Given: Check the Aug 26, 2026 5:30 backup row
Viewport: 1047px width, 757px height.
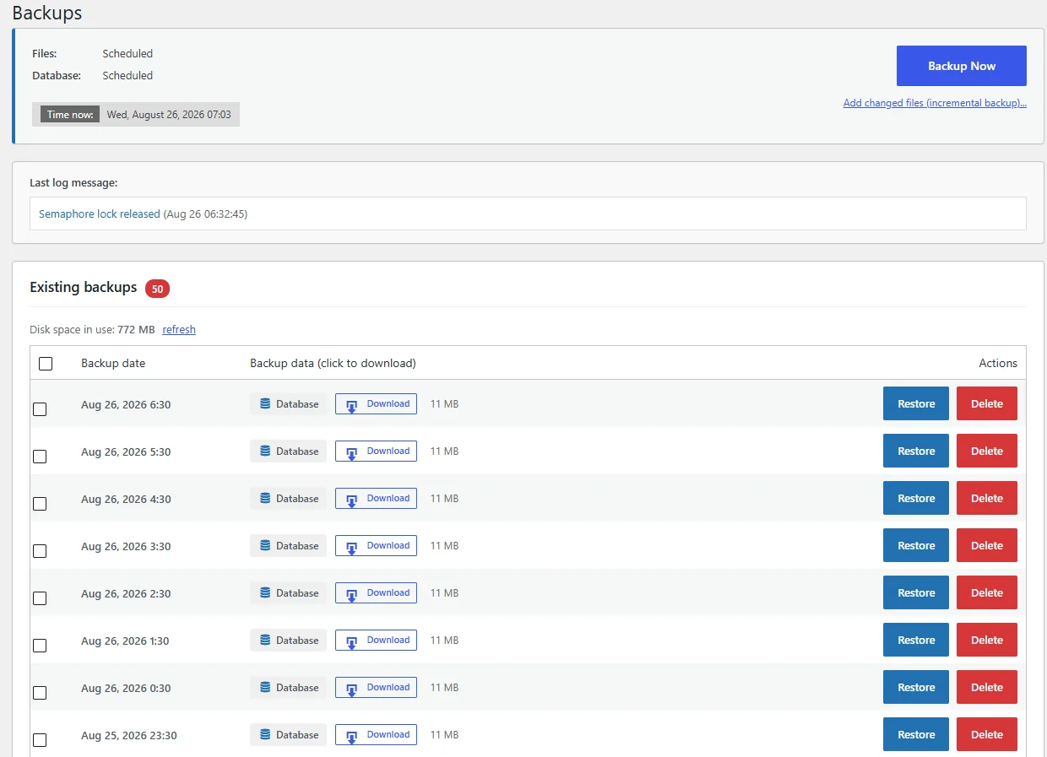Looking at the screenshot, I should (40, 457).
